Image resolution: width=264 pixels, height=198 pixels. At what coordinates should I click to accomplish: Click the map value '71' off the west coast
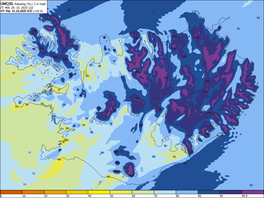[x=30, y=153]
